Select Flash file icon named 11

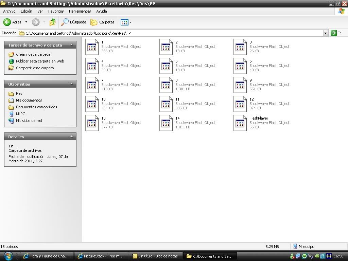(x=166, y=104)
